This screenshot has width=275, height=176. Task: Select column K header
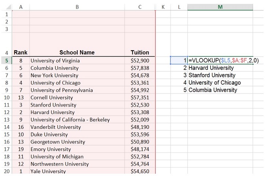coord(163,7)
